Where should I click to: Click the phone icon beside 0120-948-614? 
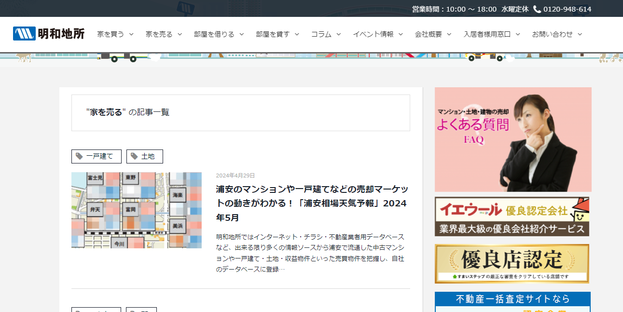[537, 9]
